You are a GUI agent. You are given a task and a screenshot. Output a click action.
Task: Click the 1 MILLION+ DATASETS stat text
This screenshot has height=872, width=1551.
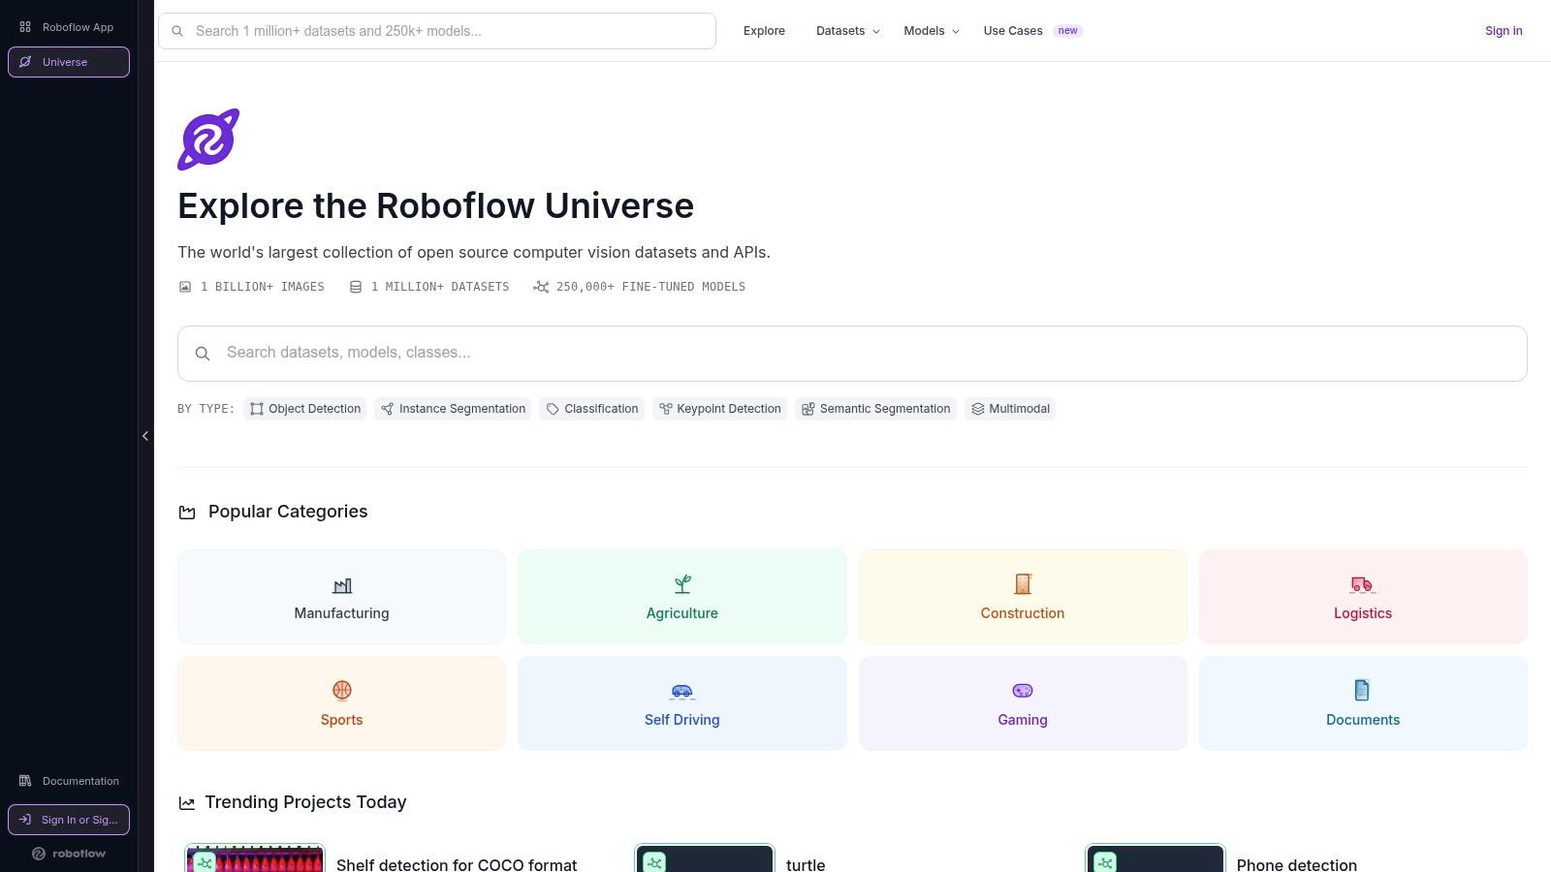[440, 287]
